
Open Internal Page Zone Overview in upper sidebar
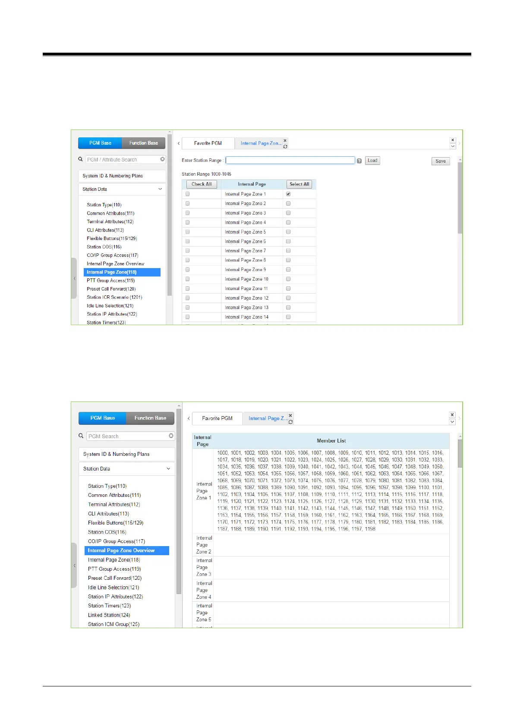(x=116, y=264)
